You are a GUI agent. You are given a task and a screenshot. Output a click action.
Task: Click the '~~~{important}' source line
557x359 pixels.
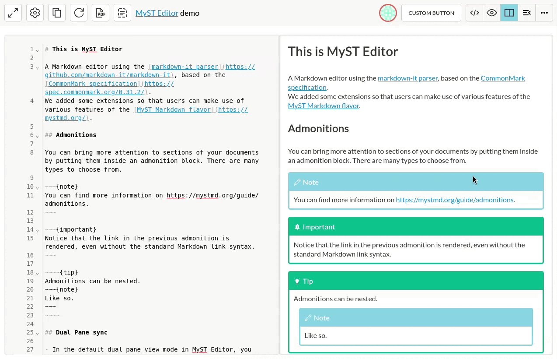(70, 229)
